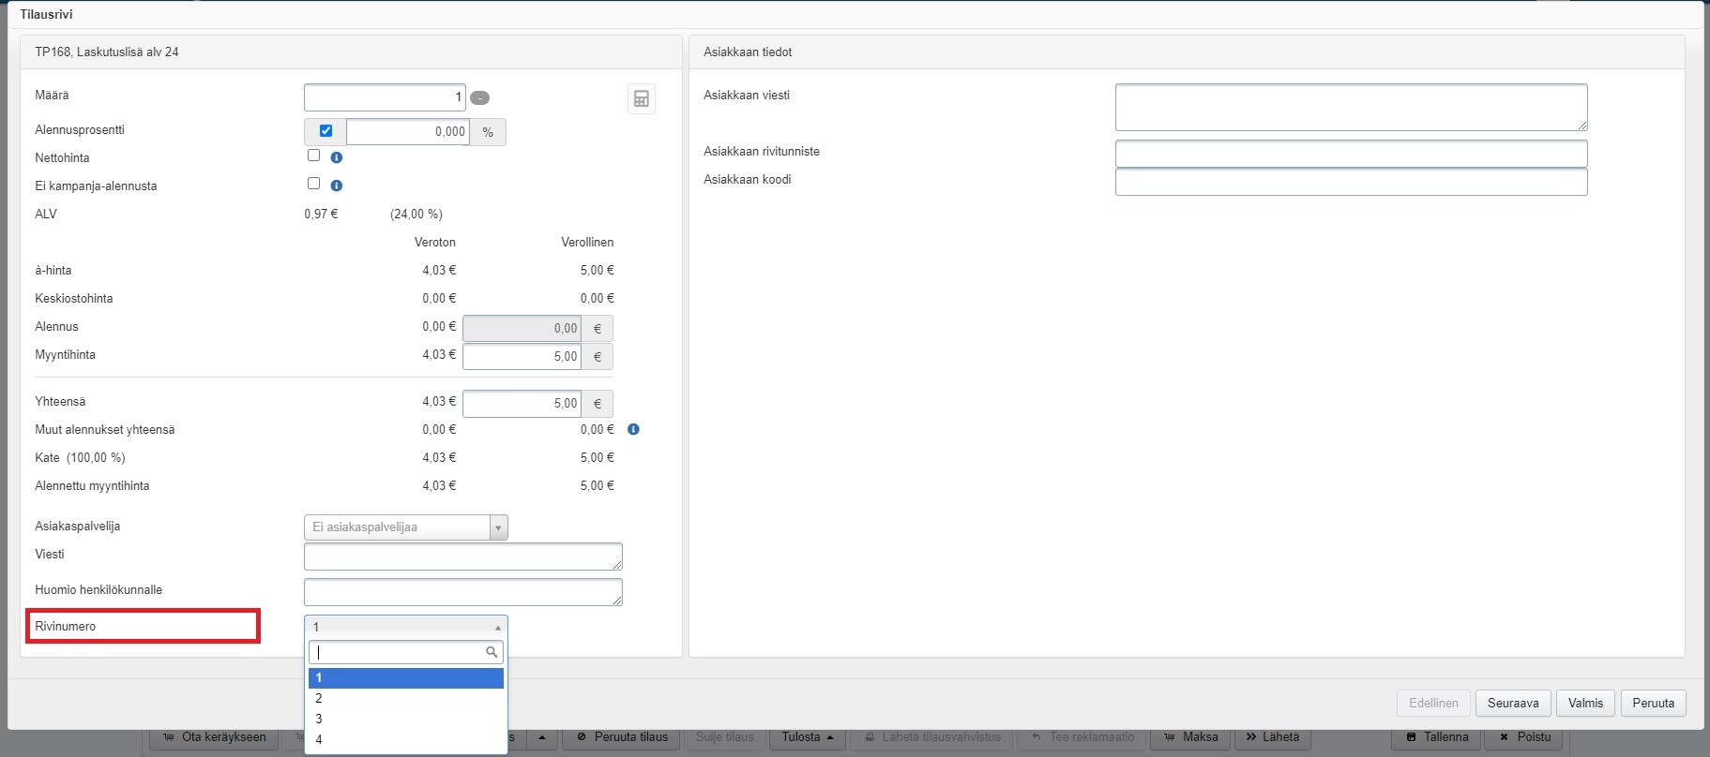Click the euro addon beside Myyntihinta field
Image resolution: width=1710 pixels, height=757 pixels.
598,357
